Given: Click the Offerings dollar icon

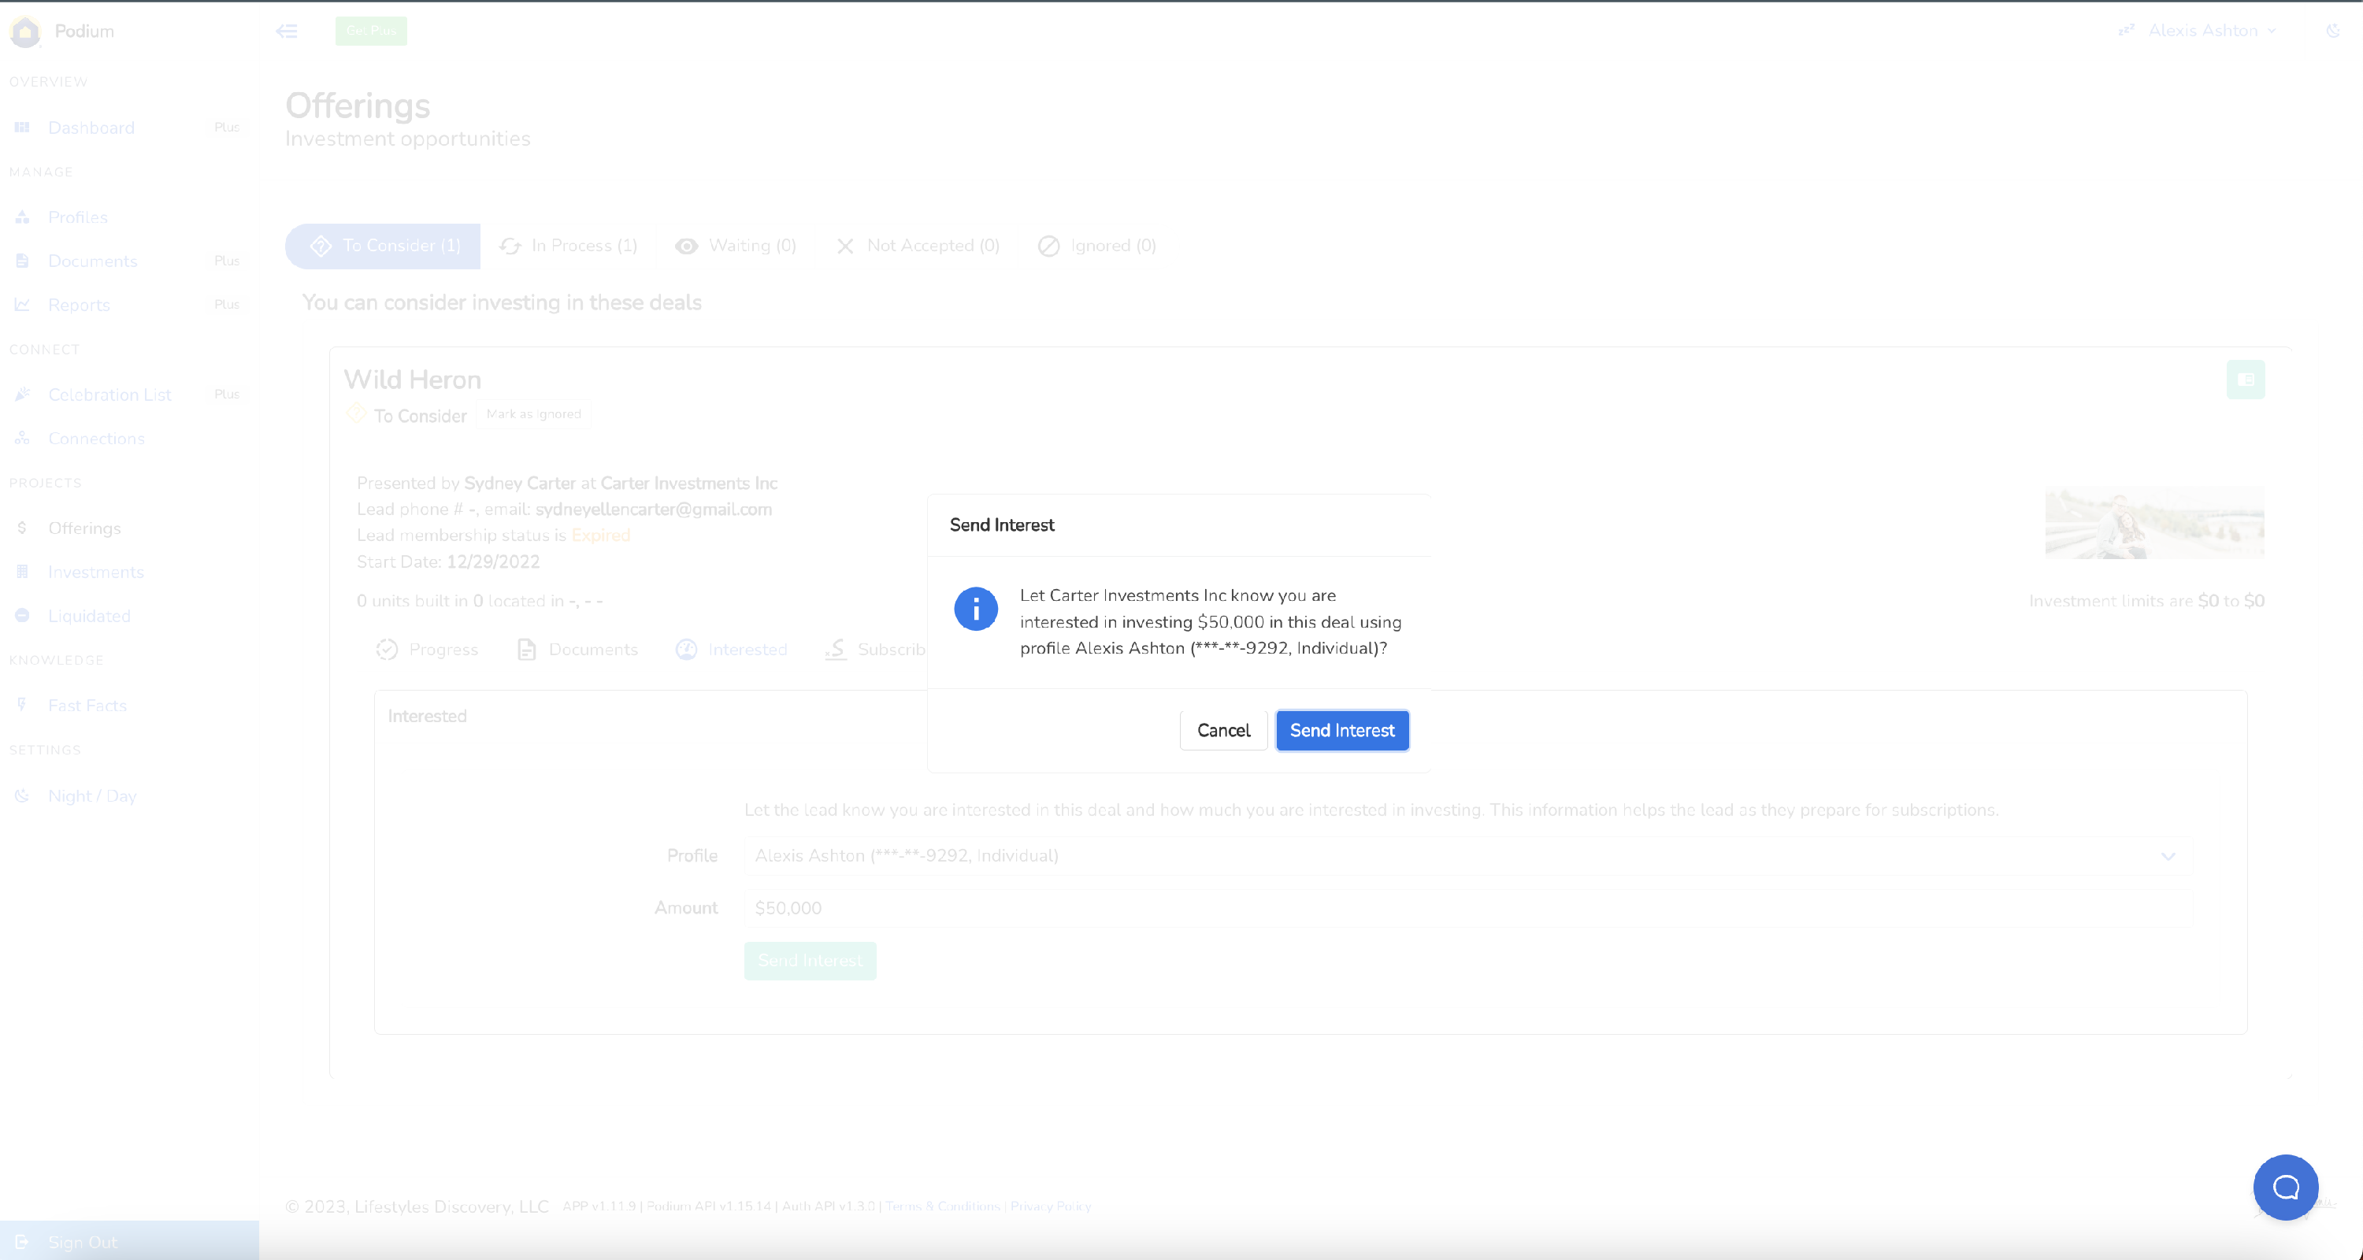Looking at the screenshot, I should [22, 528].
